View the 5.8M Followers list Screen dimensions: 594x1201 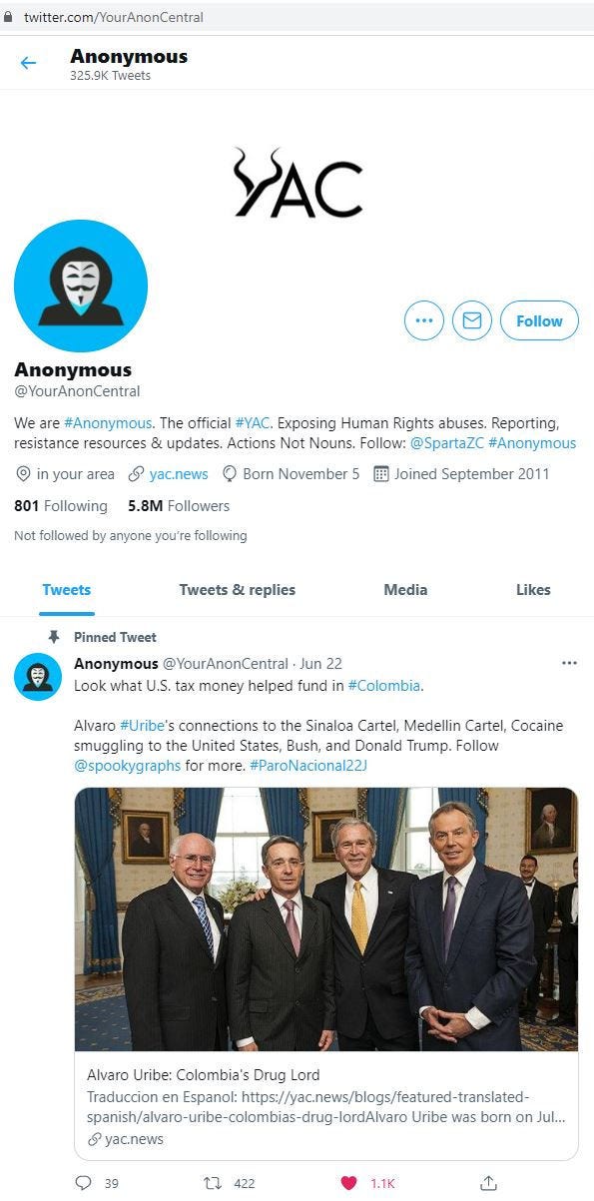(x=179, y=506)
